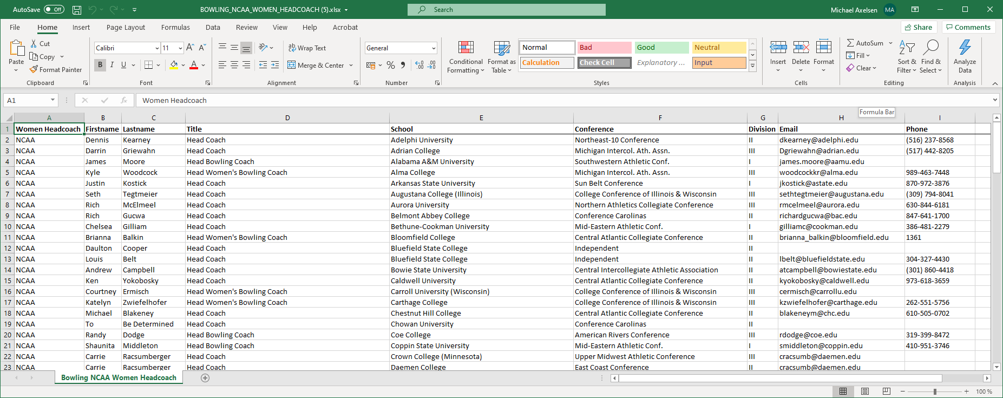The width and height of the screenshot is (1003, 398).
Task: Expand the Merge & Center dropdown arrow
Action: pos(351,66)
